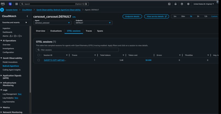Screen dimensions: 221x114
Task: Open the notifications bell
Action: 175,4
